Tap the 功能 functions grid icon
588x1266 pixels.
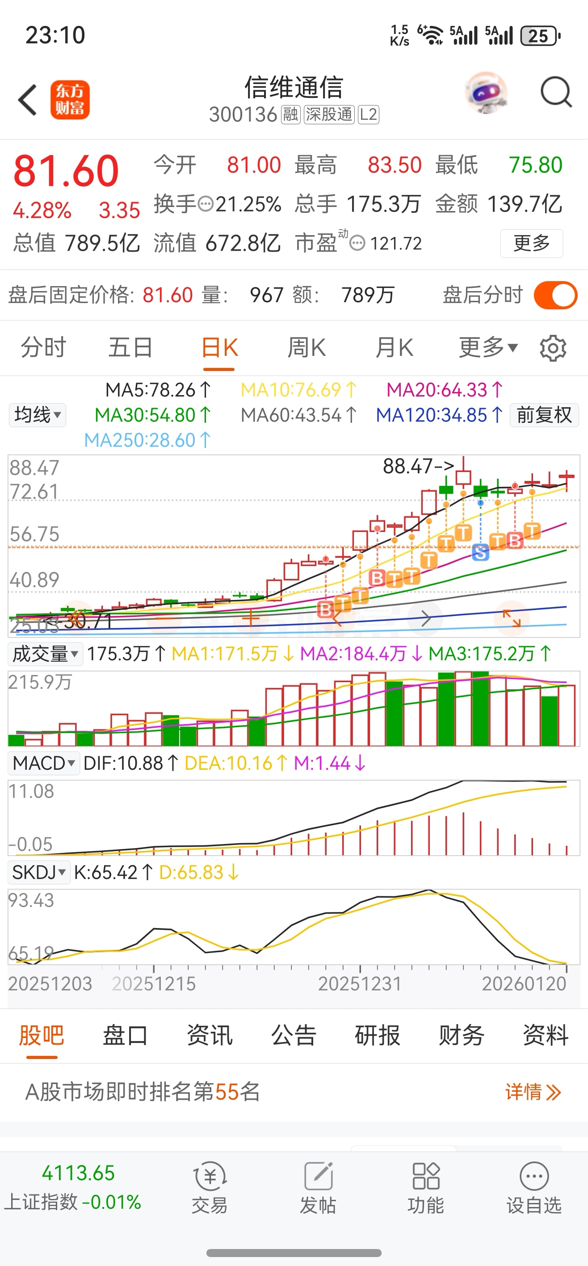pyautogui.click(x=426, y=1188)
